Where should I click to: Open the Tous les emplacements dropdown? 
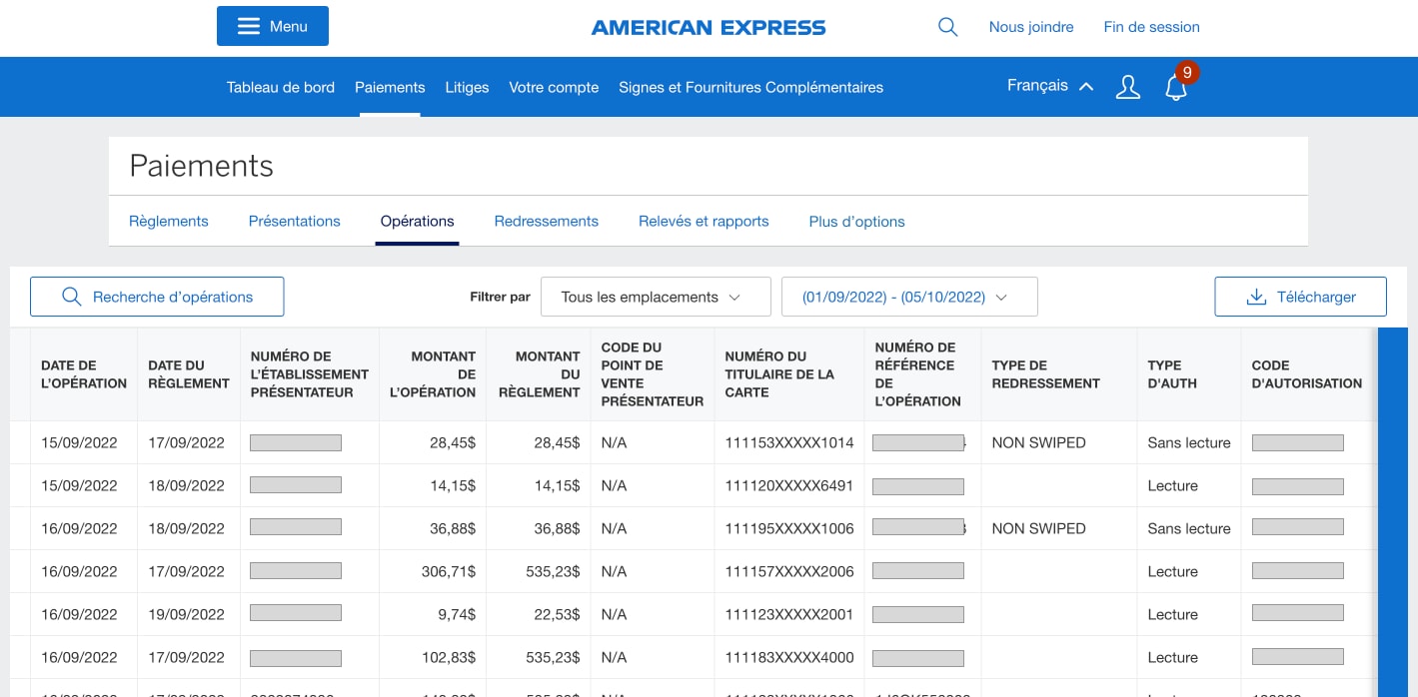pos(656,297)
